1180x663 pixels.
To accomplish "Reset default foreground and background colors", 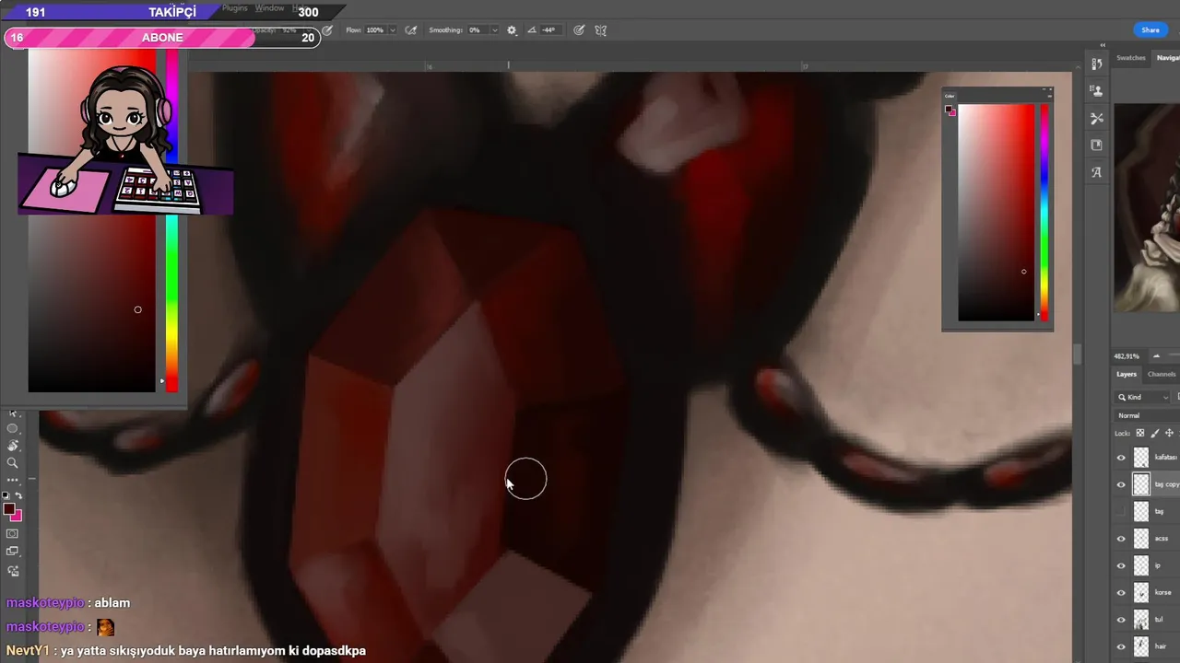I will coord(6,495).
